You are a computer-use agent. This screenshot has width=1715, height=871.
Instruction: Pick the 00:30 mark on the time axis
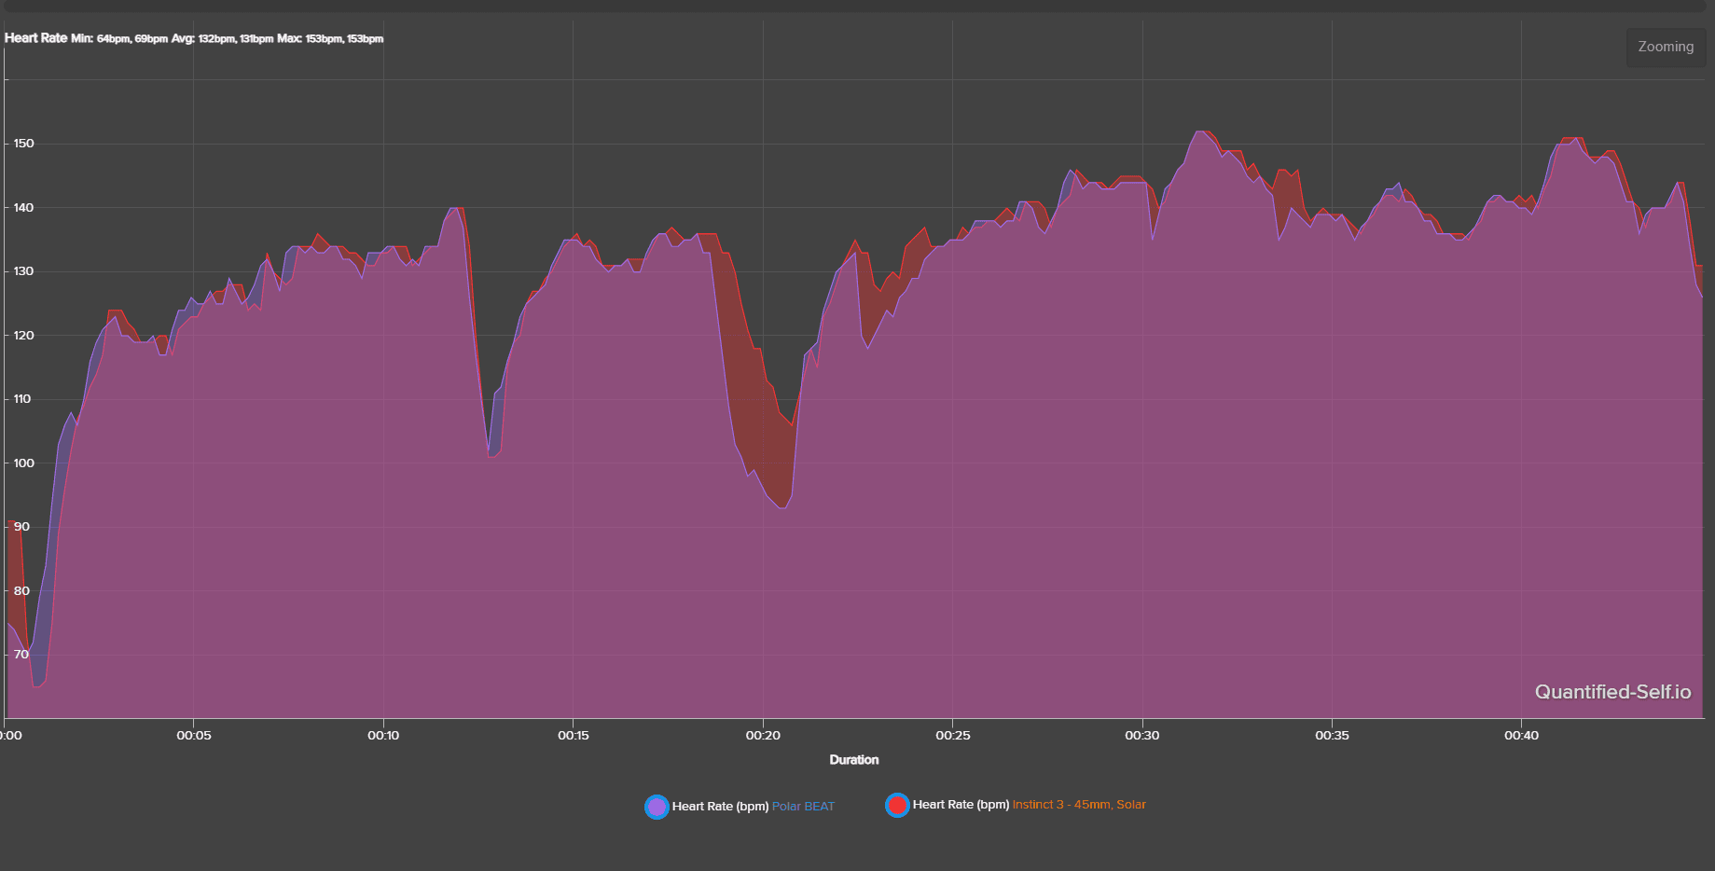coord(1142,736)
